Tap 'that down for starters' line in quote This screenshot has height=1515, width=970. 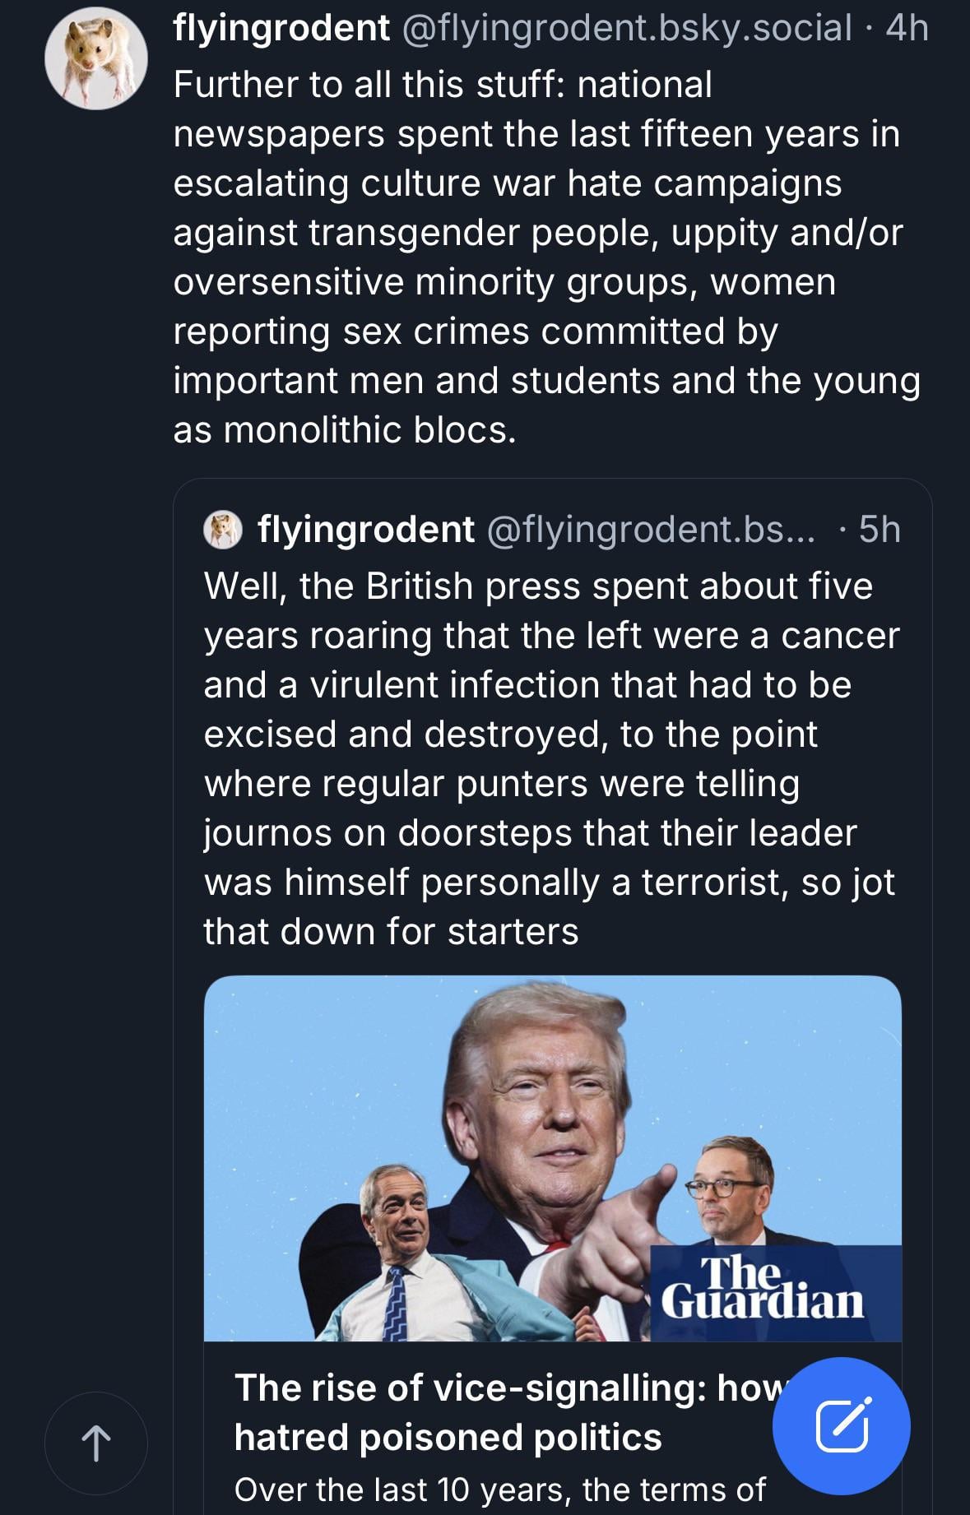pyautogui.click(x=391, y=932)
